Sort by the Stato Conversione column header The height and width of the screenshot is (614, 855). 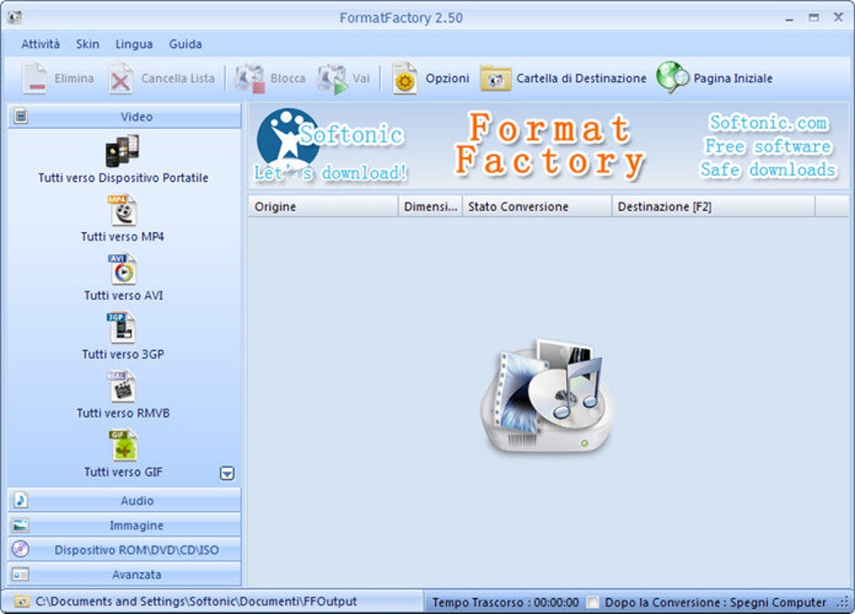tap(537, 207)
